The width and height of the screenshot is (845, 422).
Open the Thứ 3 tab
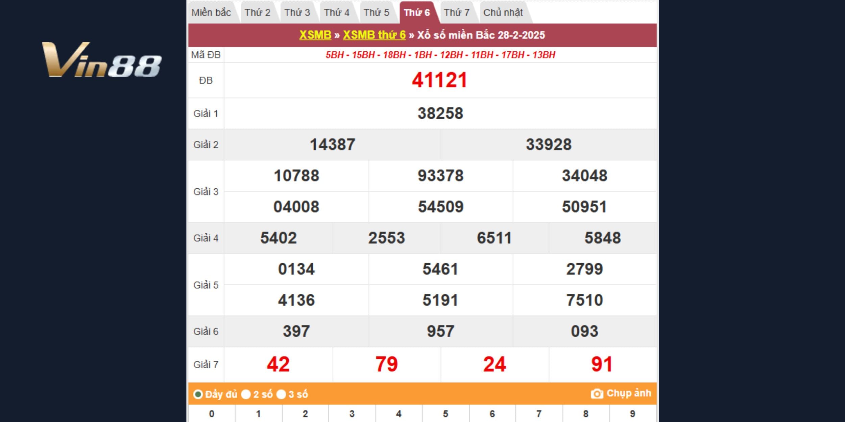297,13
